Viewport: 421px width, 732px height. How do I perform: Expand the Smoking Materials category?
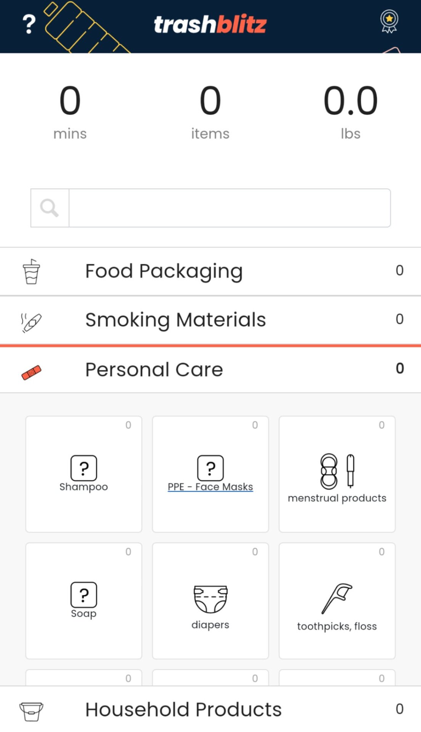175,319
